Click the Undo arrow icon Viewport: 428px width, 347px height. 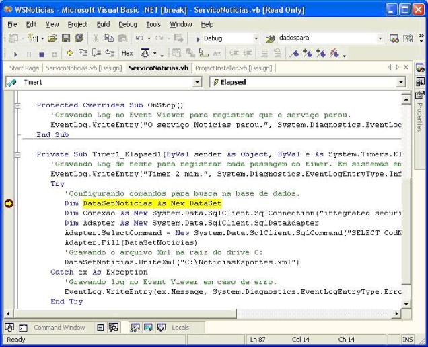click(x=140, y=38)
